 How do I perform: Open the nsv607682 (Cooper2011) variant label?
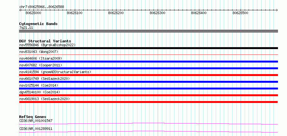pyautogui.click(x=41, y=65)
